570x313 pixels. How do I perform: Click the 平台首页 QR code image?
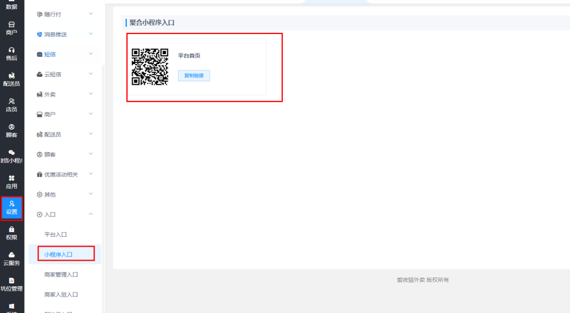click(x=150, y=67)
